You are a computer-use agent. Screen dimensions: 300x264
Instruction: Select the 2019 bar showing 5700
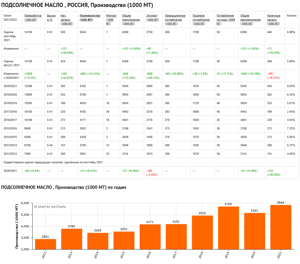(228, 228)
